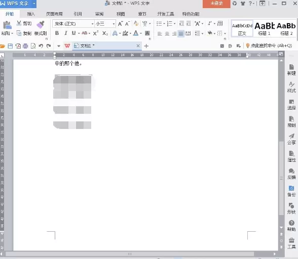Screen dimensions: 298x259
Task: Open the font size 小三 dropdown
Action: [114, 24]
